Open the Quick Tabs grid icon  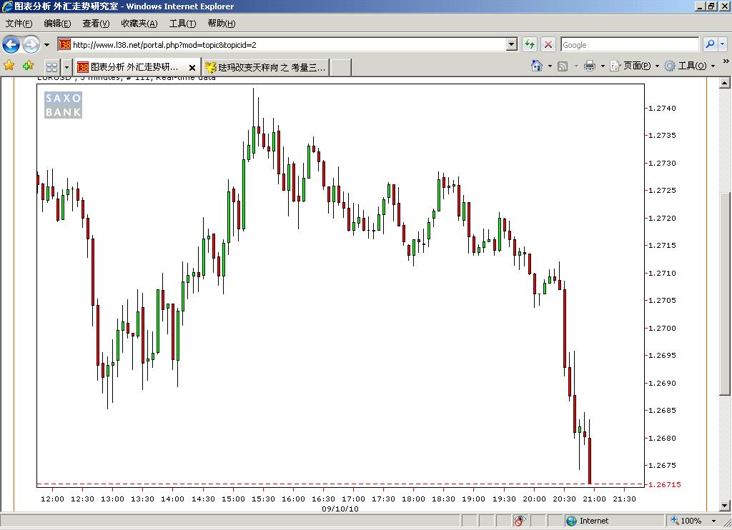51,67
